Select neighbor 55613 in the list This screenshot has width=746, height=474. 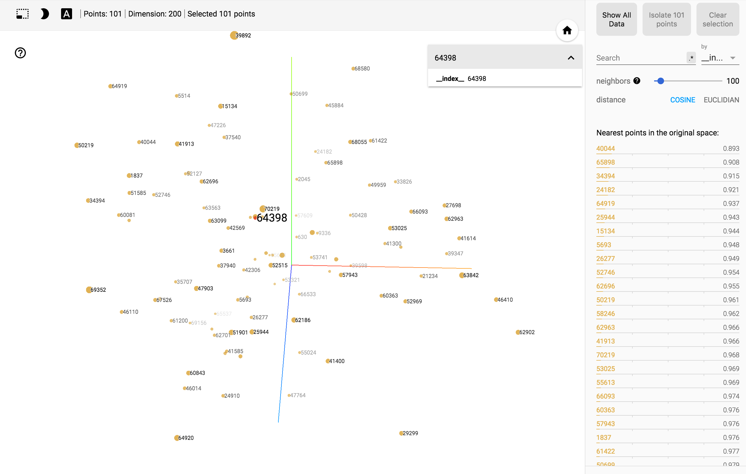[668, 383]
